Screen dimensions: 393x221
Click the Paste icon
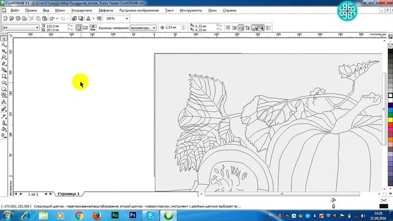(44, 18)
